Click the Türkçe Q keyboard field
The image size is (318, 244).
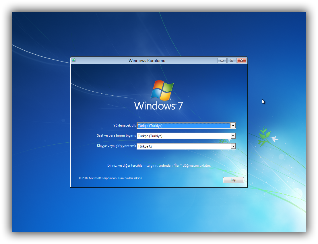(184, 146)
